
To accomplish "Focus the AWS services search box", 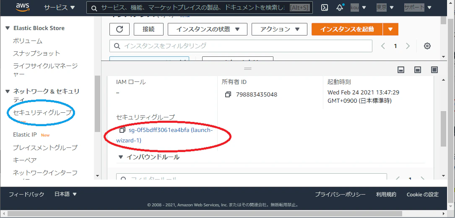I will [x=200, y=8].
